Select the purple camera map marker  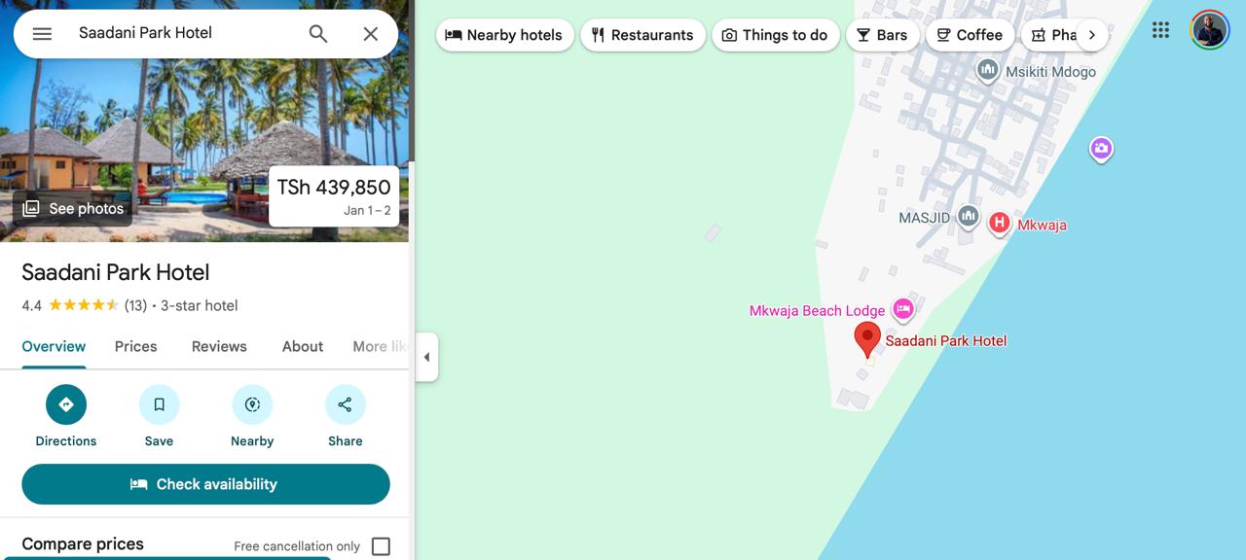tap(1101, 149)
